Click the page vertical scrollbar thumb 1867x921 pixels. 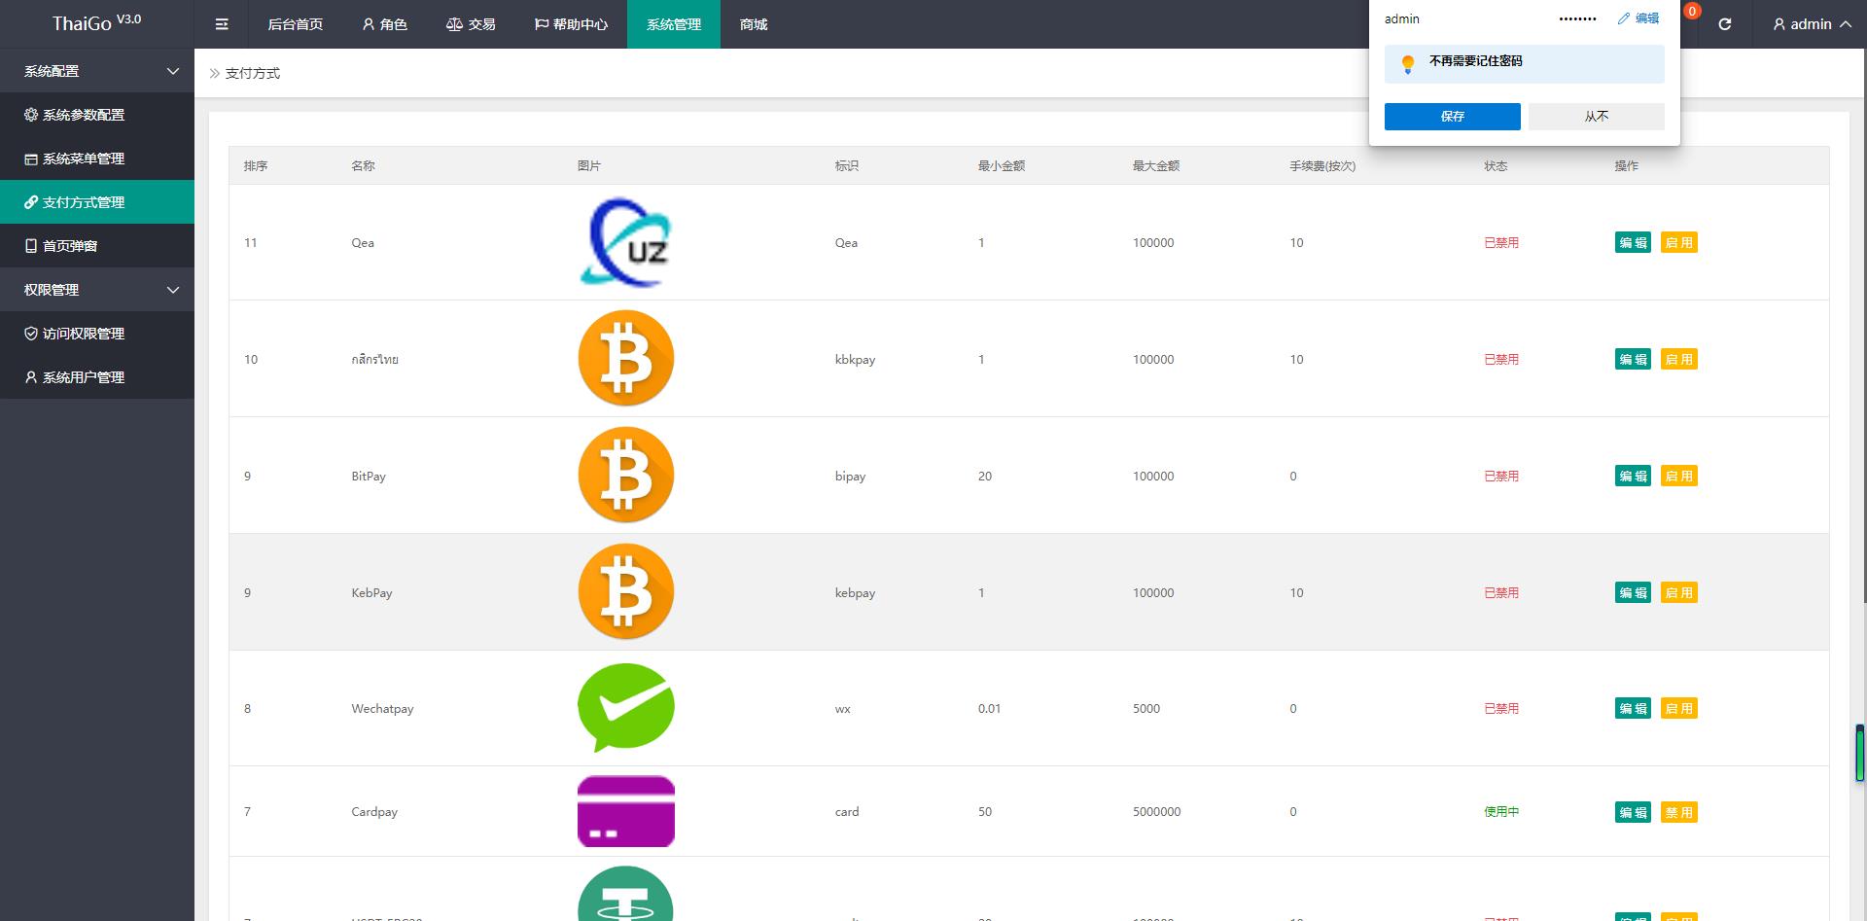point(1859,753)
